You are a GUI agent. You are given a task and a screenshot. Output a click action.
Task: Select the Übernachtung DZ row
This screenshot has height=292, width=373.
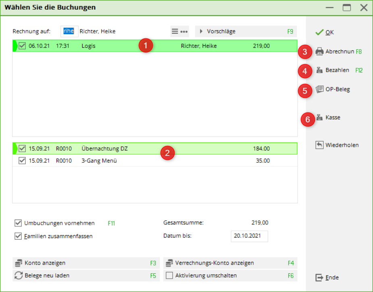click(x=104, y=149)
